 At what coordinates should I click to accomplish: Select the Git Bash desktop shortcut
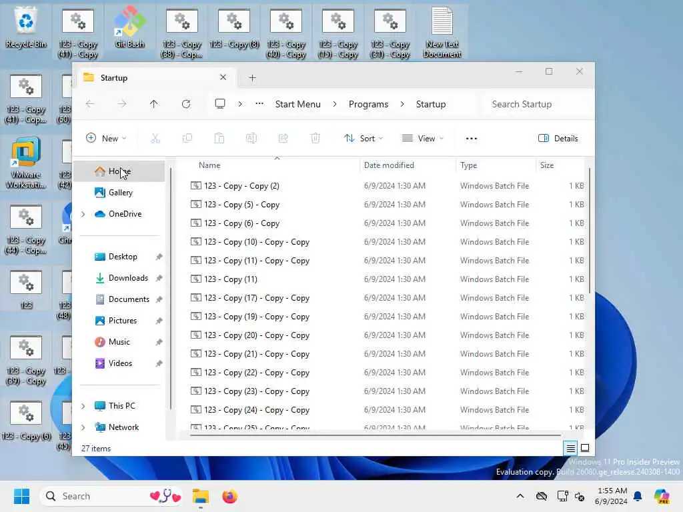[x=129, y=27]
